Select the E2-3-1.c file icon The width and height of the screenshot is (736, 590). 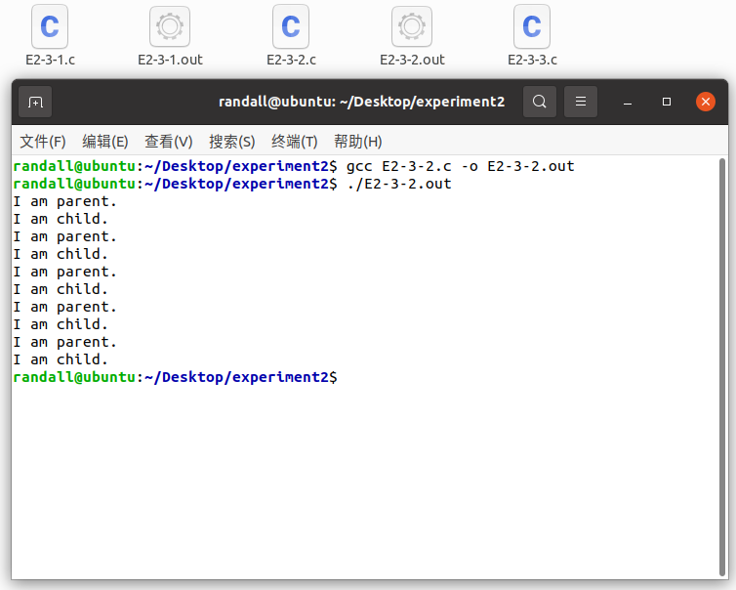click(50, 27)
